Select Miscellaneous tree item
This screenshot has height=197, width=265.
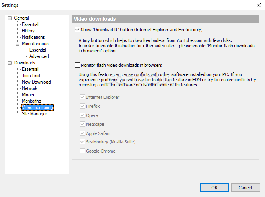pyautogui.click(x=35, y=44)
